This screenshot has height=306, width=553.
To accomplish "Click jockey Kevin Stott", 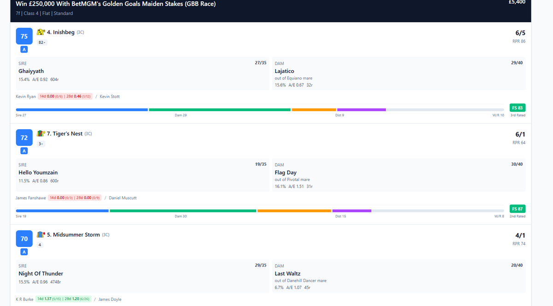I will point(110,96).
